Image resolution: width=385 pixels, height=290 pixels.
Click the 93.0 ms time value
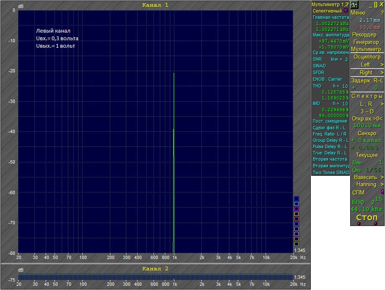pyautogui.click(x=370, y=28)
